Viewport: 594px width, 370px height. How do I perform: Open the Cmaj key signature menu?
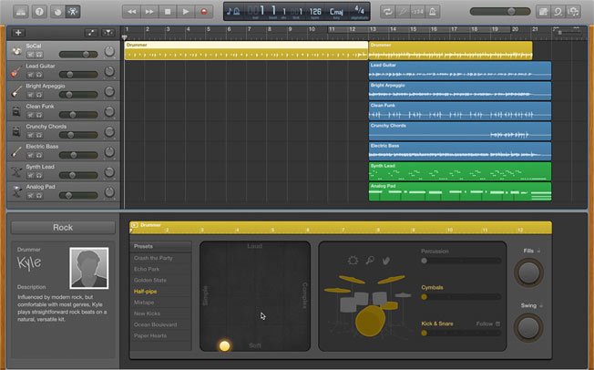(x=336, y=12)
